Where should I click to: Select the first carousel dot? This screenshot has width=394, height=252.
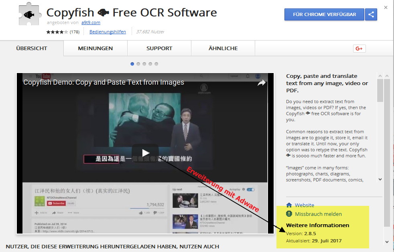click(132, 64)
